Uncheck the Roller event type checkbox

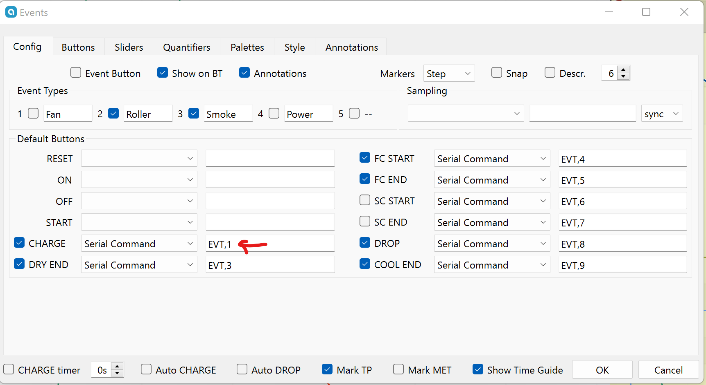coord(113,113)
